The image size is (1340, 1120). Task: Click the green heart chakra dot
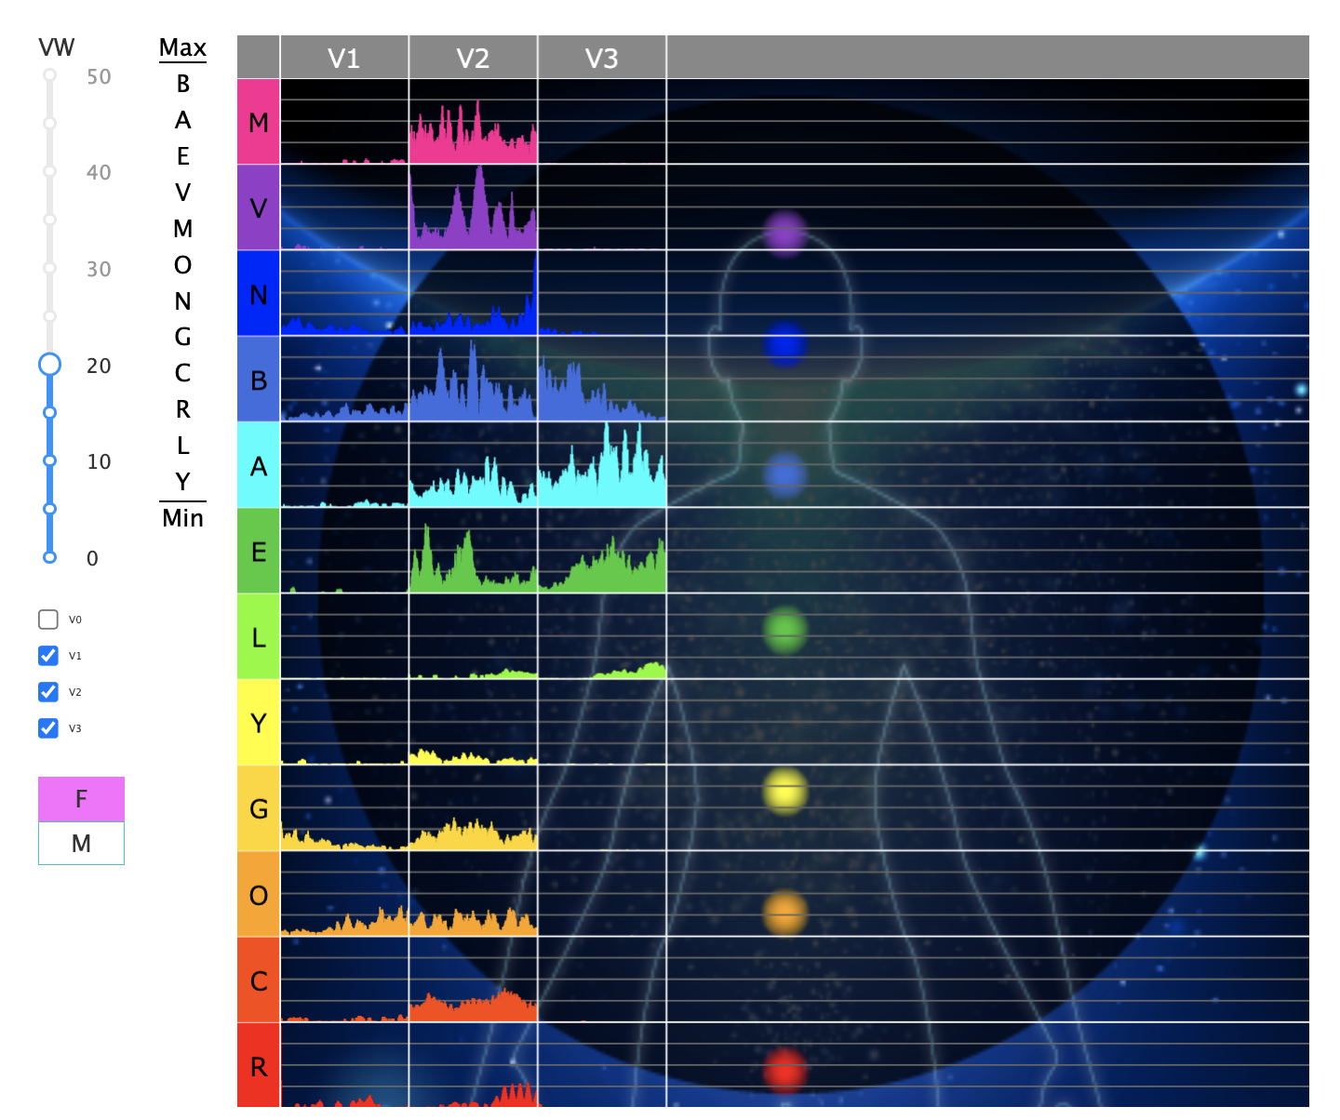tap(784, 630)
